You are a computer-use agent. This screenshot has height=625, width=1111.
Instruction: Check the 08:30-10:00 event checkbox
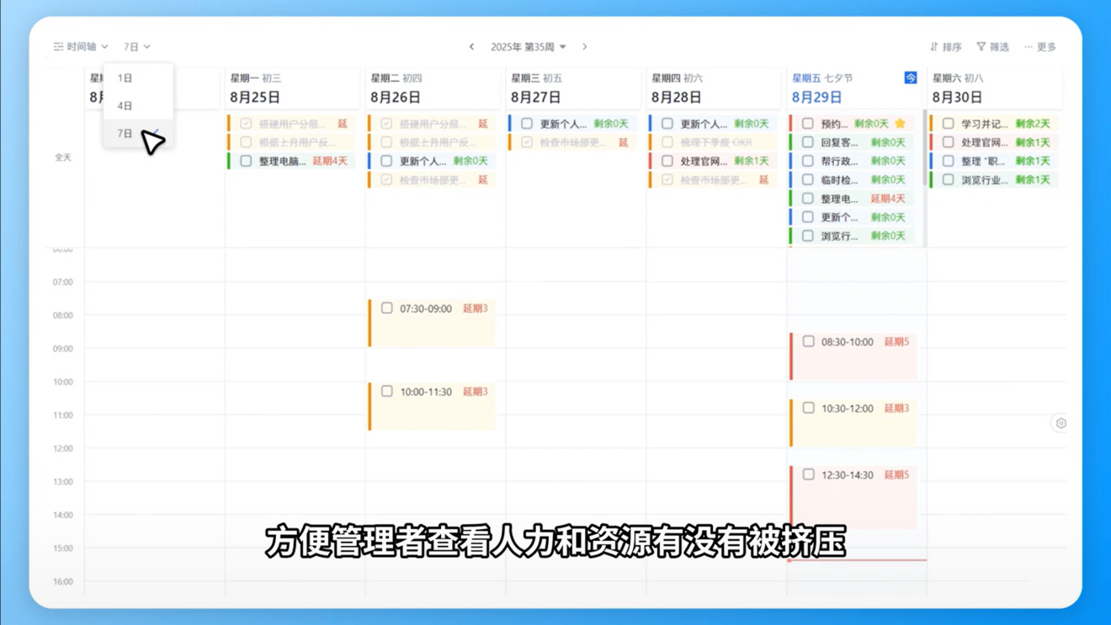[x=809, y=342]
